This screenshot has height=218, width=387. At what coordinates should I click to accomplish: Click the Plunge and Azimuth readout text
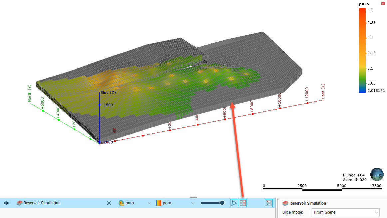tap(354, 177)
